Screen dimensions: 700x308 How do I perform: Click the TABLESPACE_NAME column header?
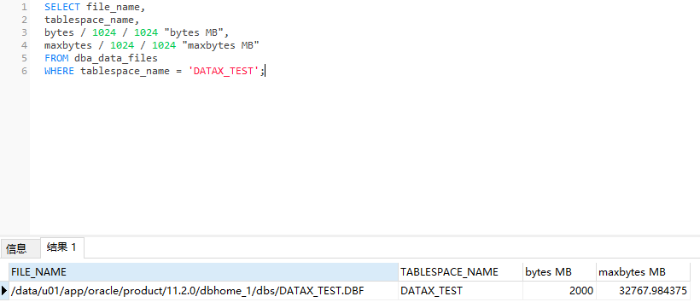(460, 272)
